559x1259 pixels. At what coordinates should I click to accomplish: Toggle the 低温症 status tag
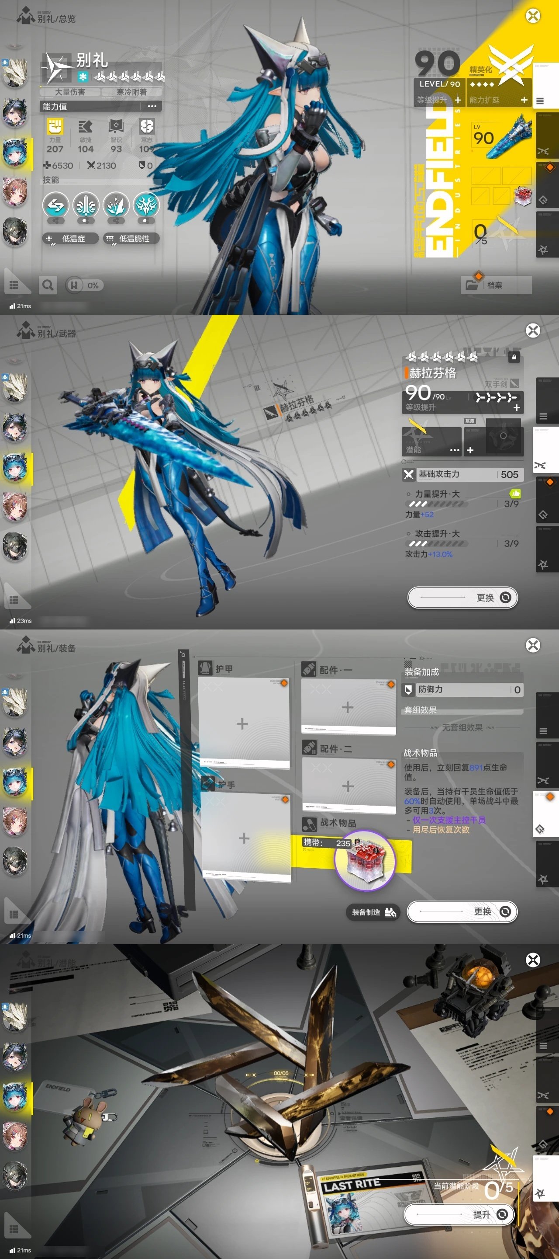pyautogui.click(x=70, y=239)
